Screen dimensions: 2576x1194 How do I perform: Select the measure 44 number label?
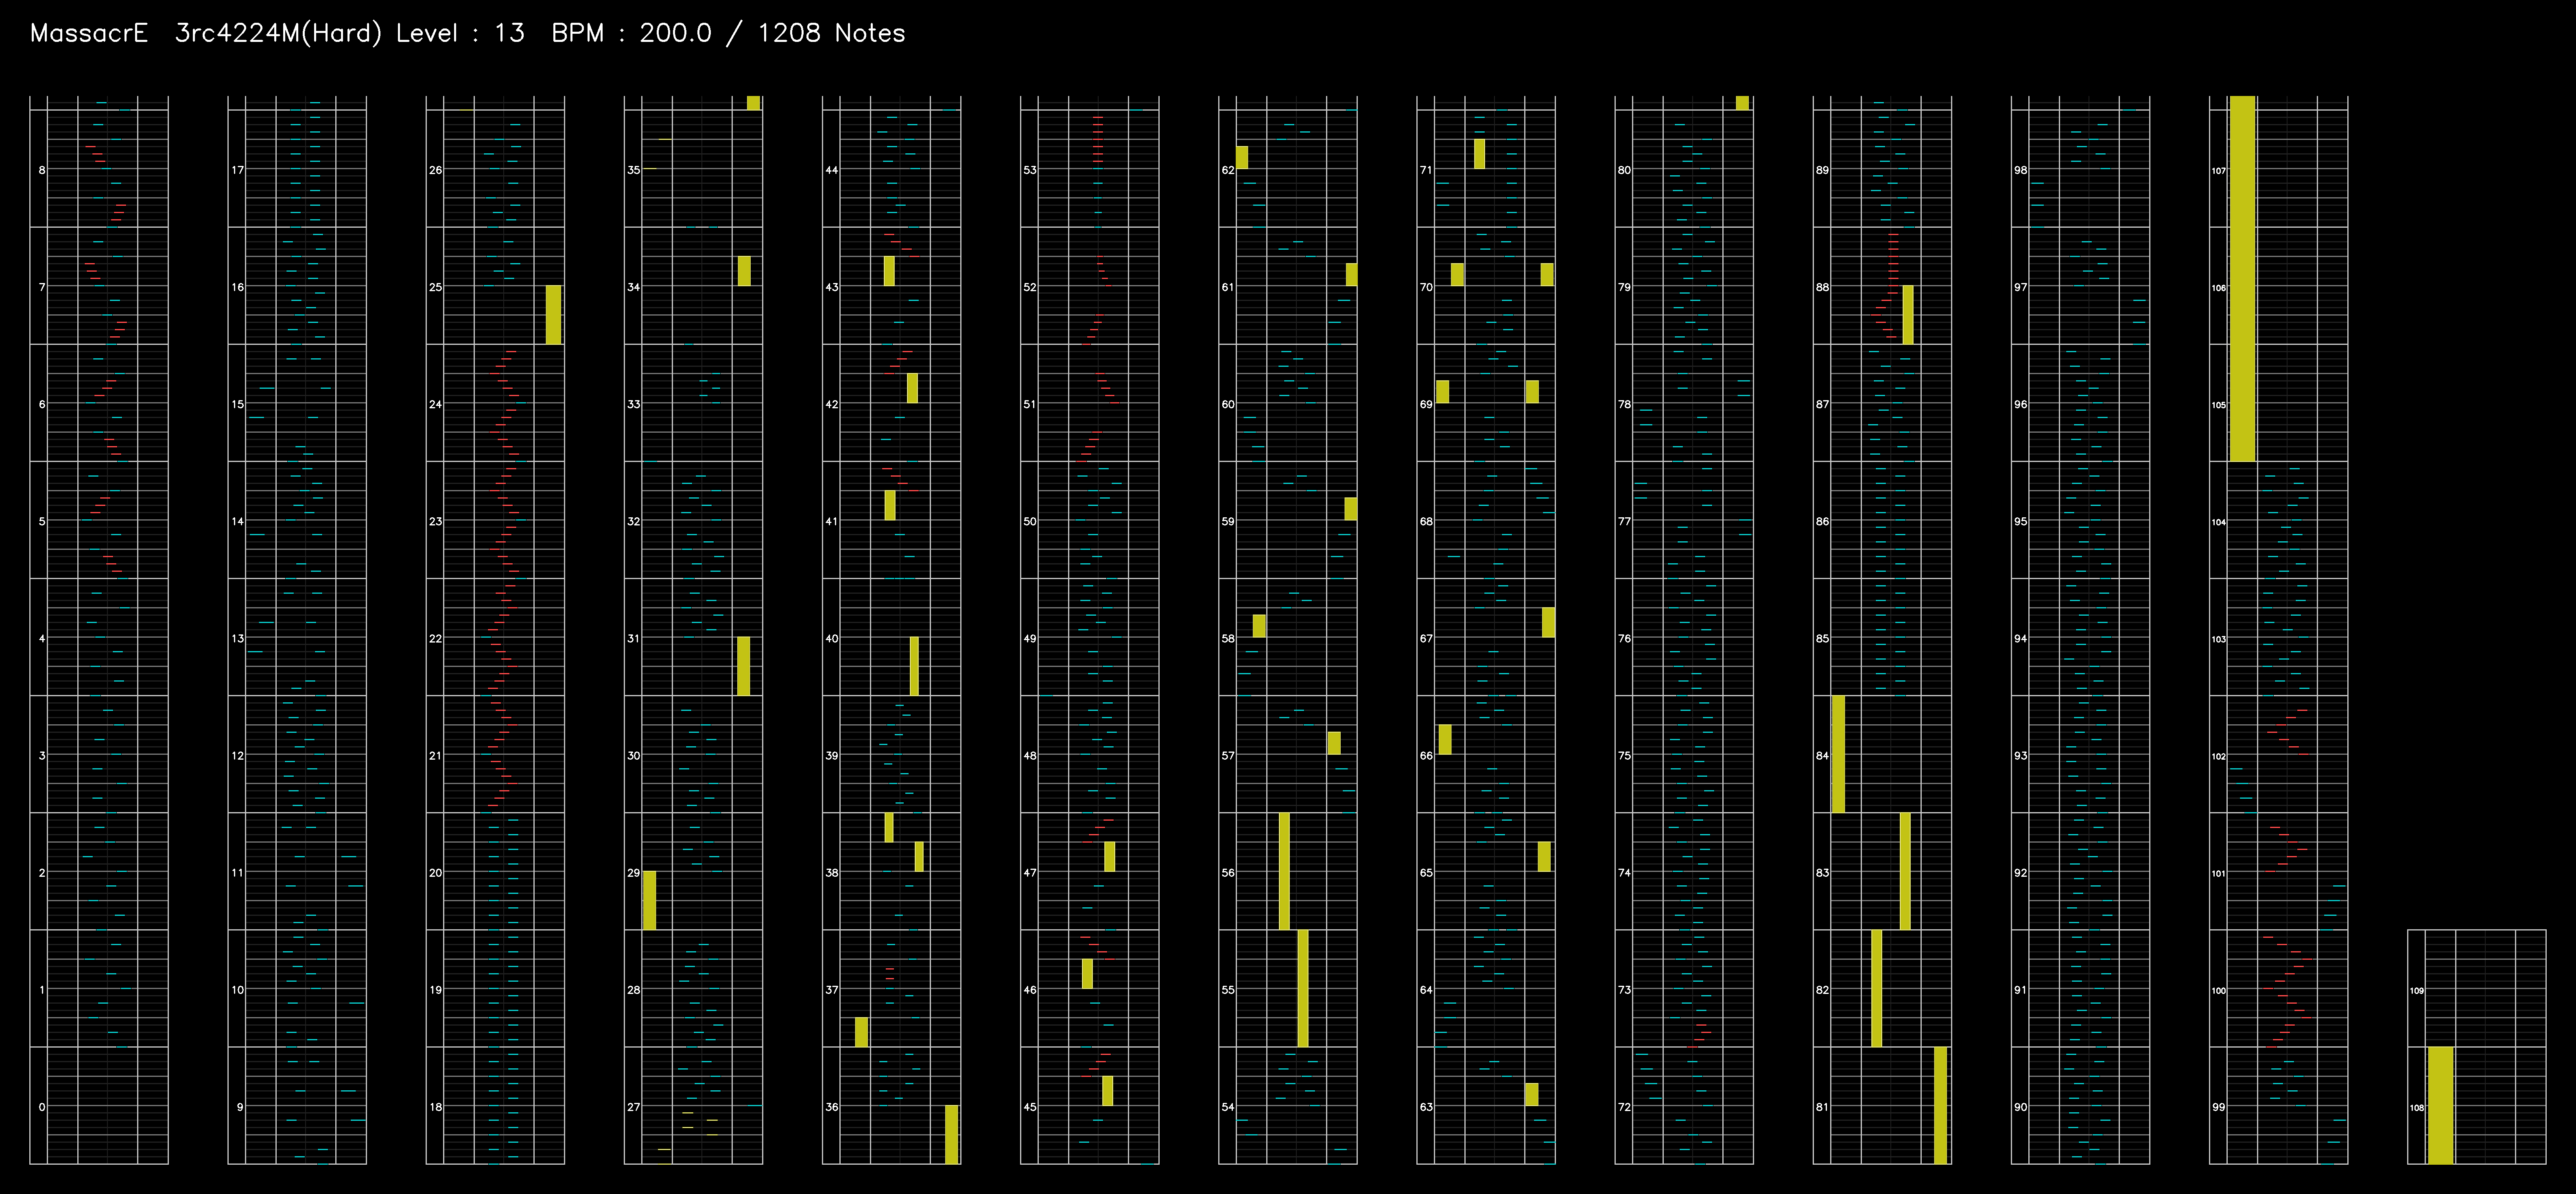[x=832, y=170]
